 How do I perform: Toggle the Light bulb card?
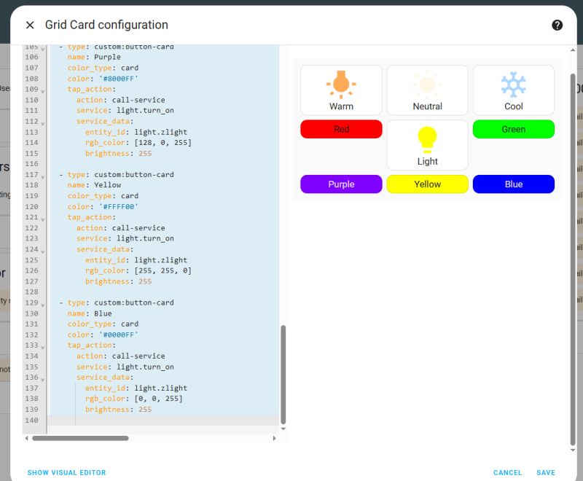427,145
